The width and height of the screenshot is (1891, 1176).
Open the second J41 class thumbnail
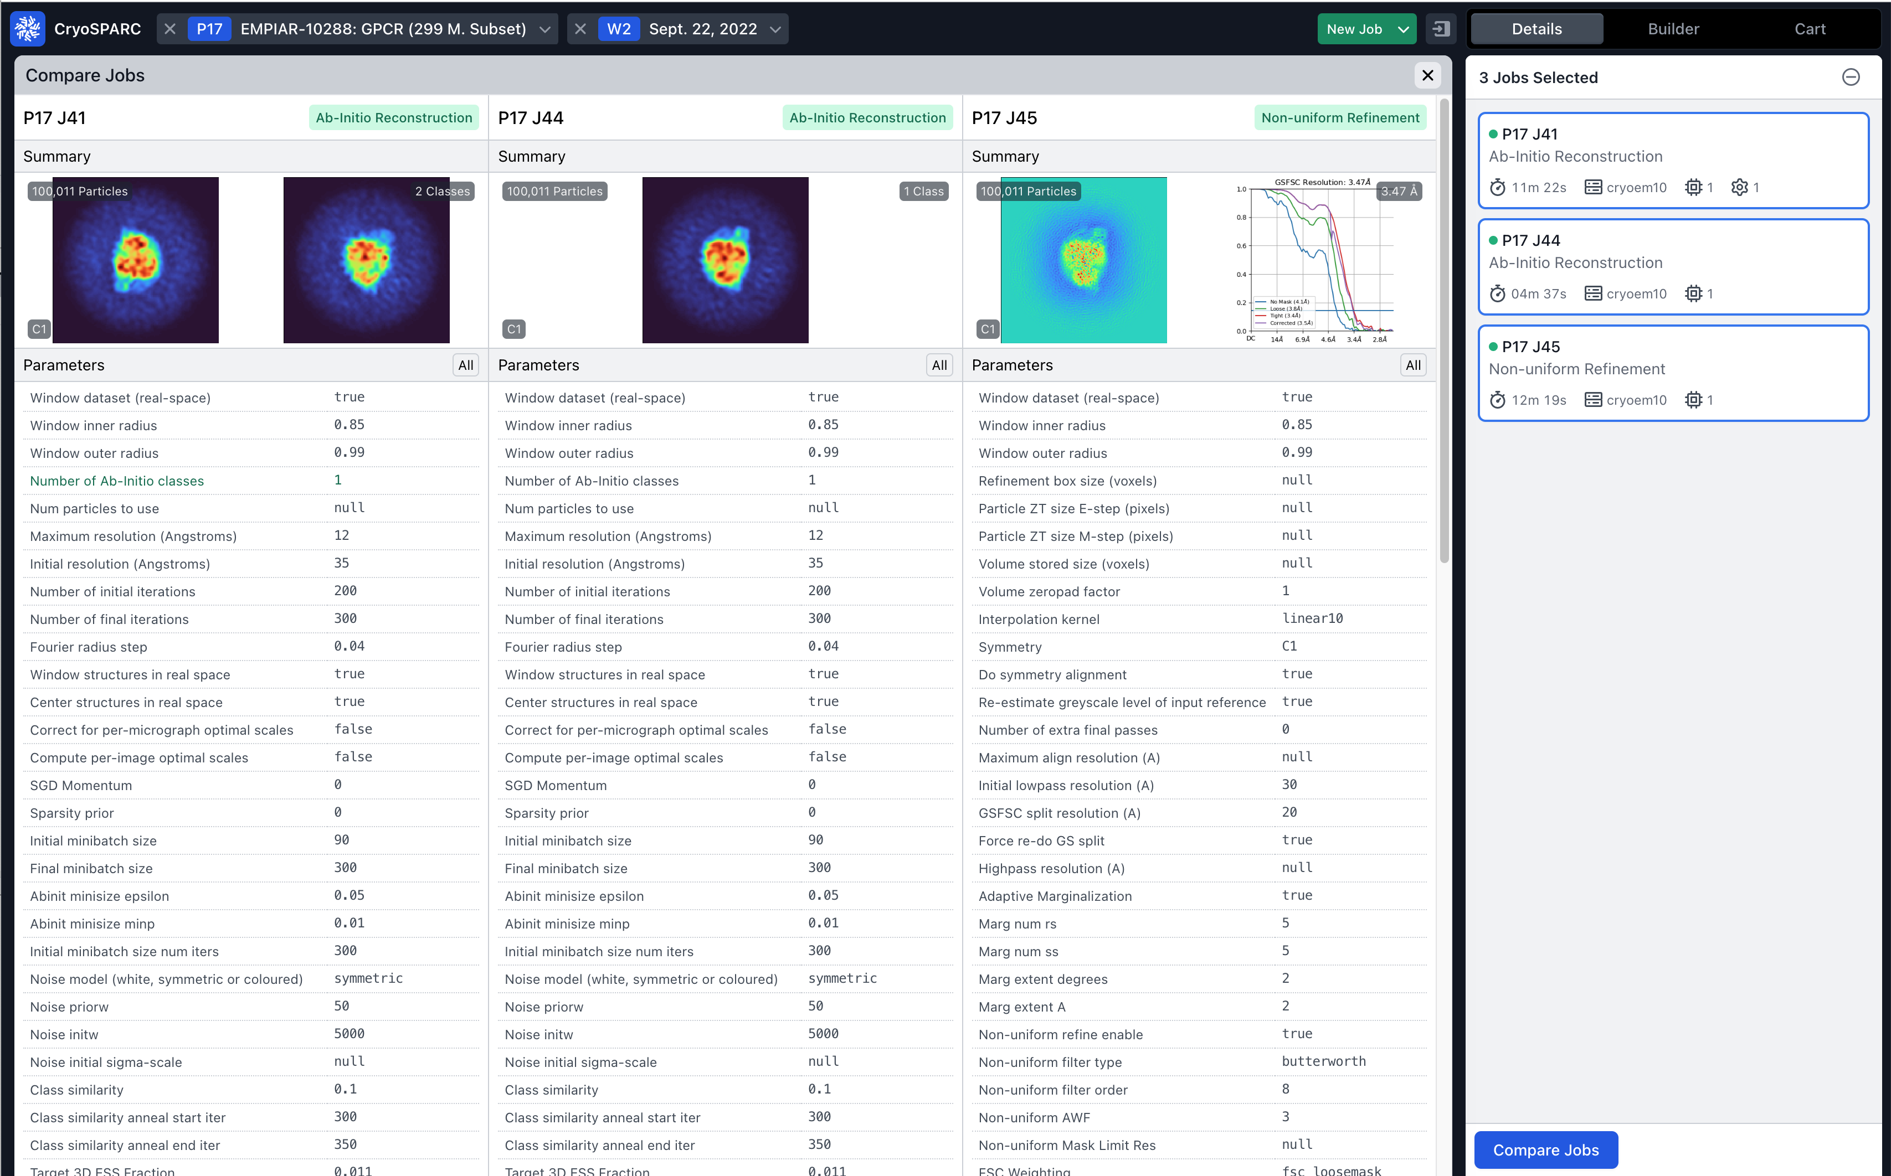click(366, 261)
